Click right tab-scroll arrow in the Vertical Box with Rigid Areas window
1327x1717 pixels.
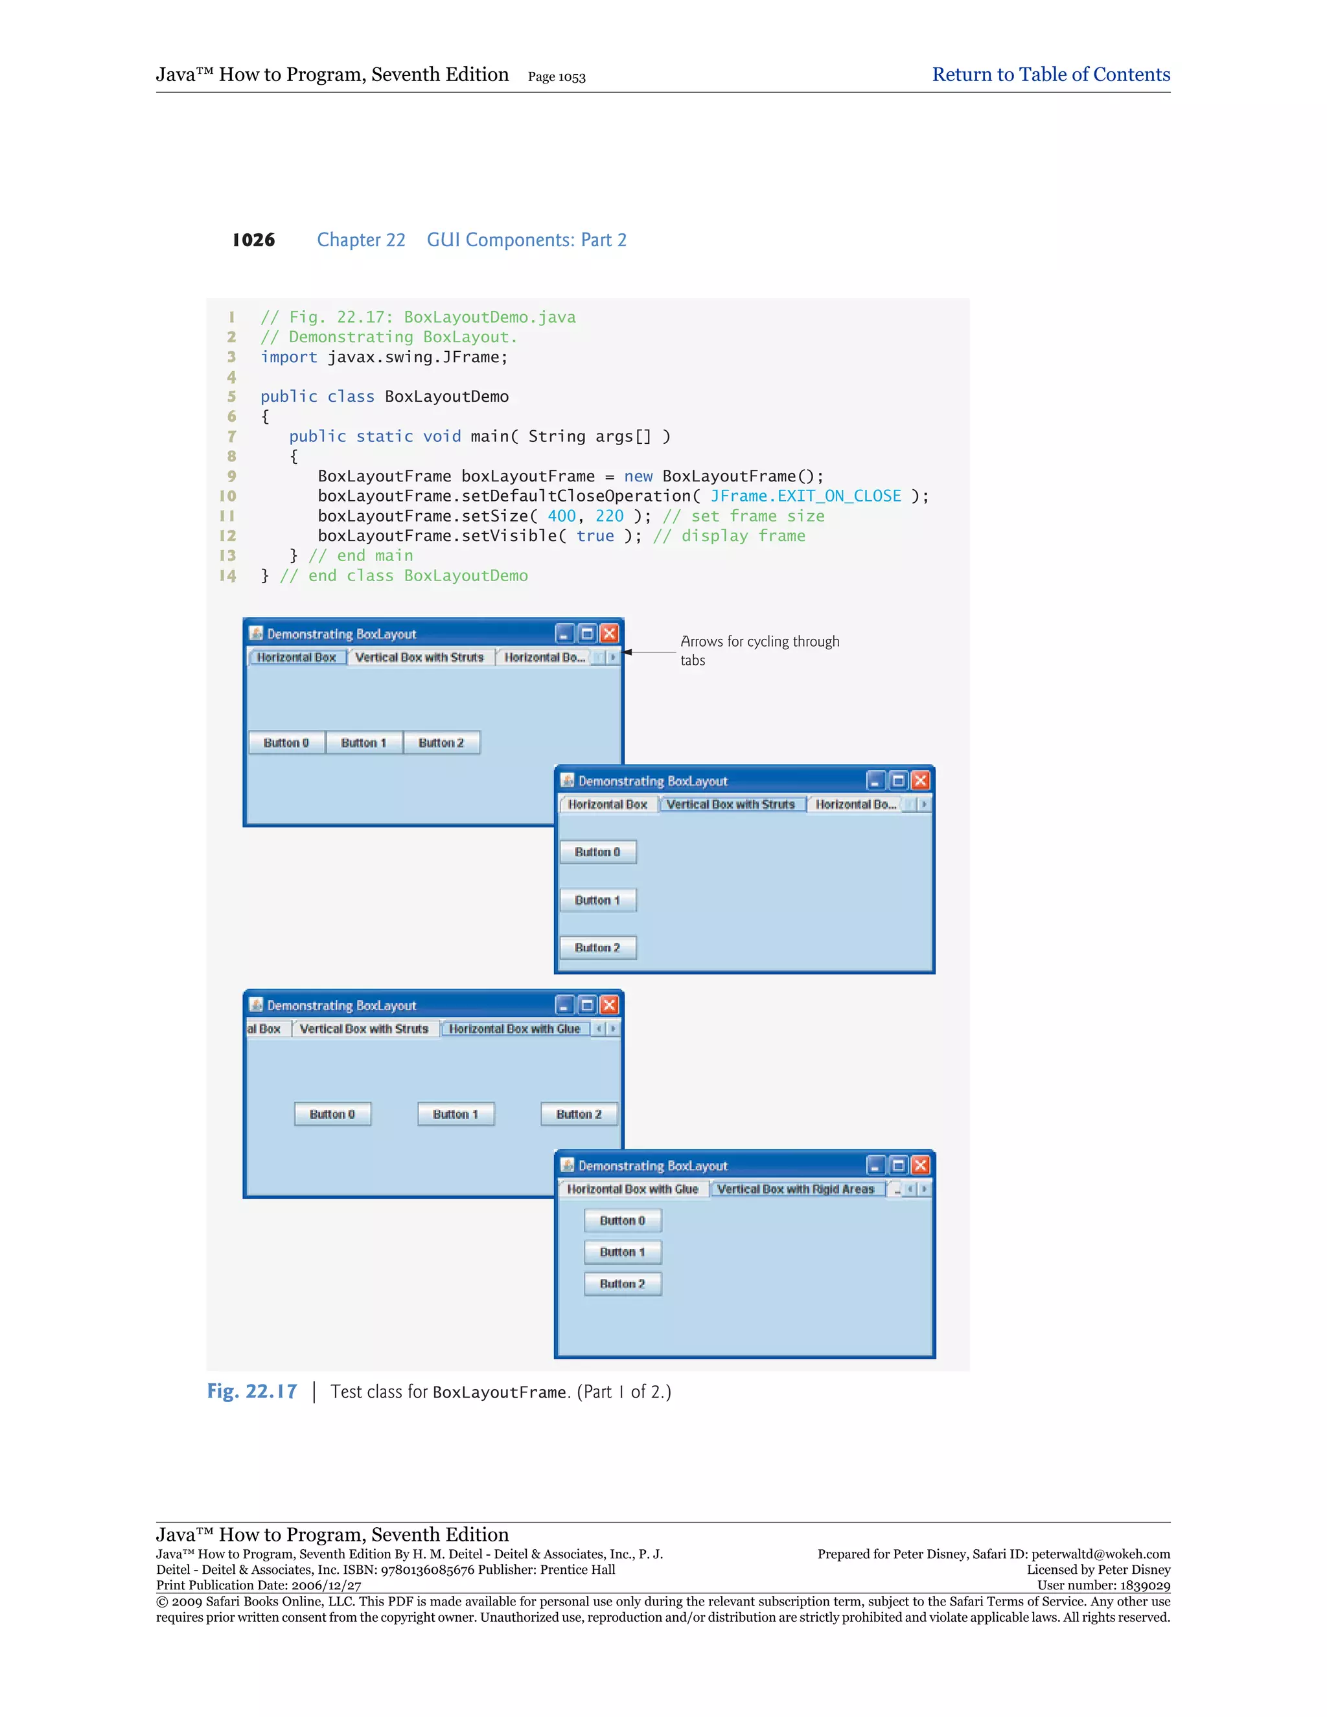tap(924, 1189)
